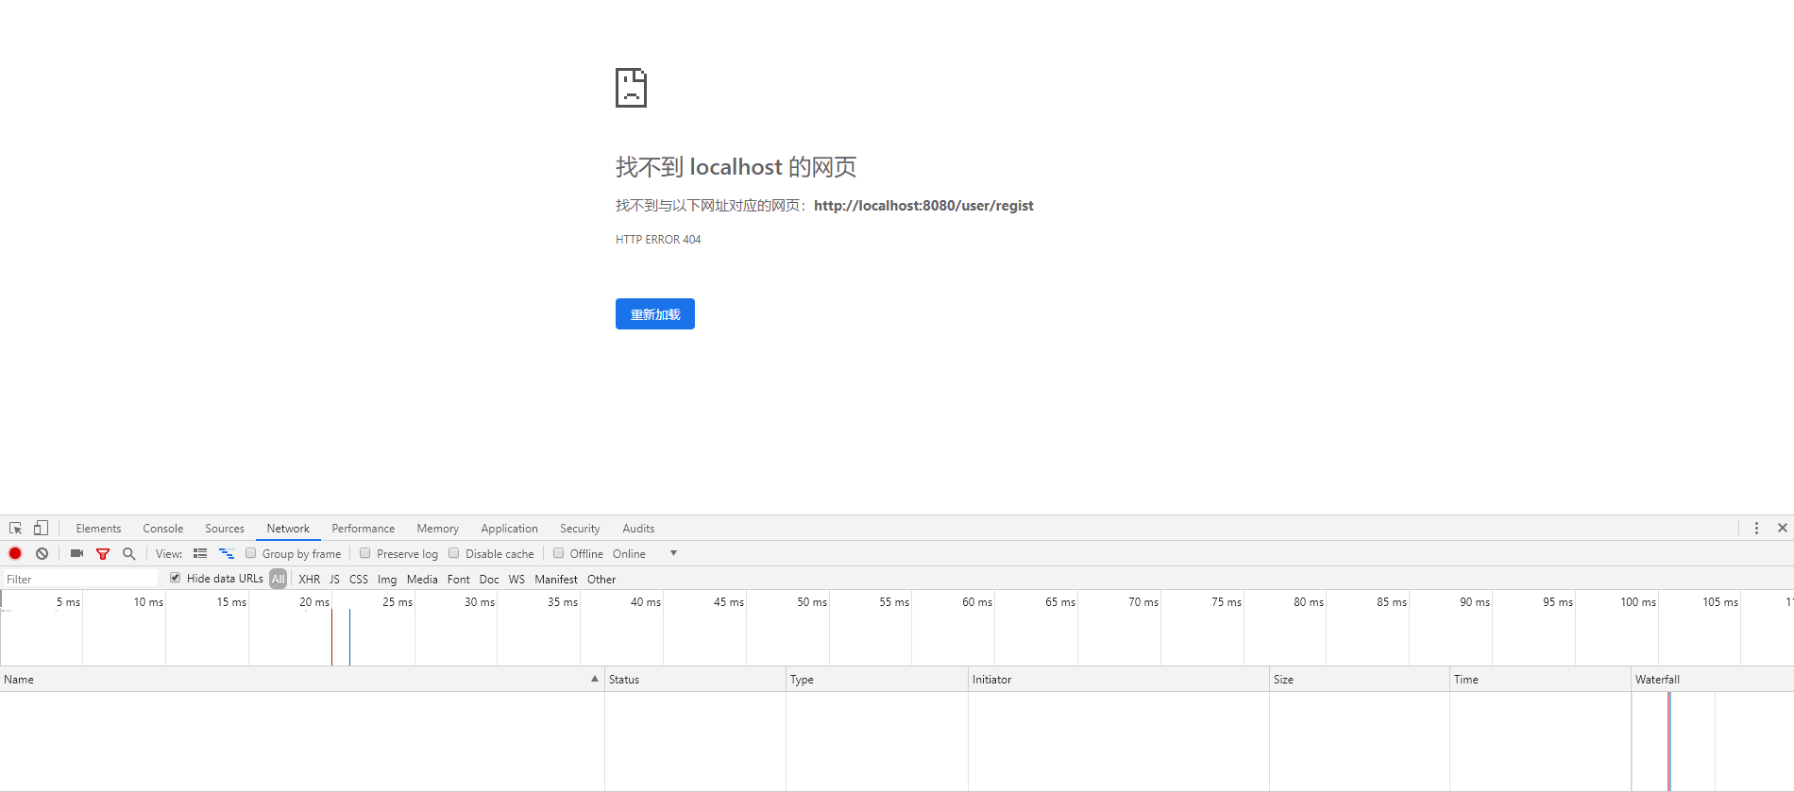Click the blue line in timeline overview
This screenshot has height=792, width=1794.
[349, 637]
